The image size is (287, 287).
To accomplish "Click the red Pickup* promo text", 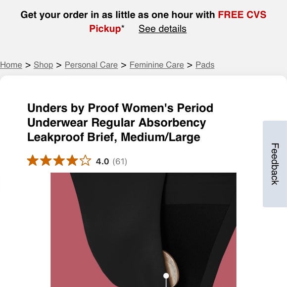I will (107, 29).
